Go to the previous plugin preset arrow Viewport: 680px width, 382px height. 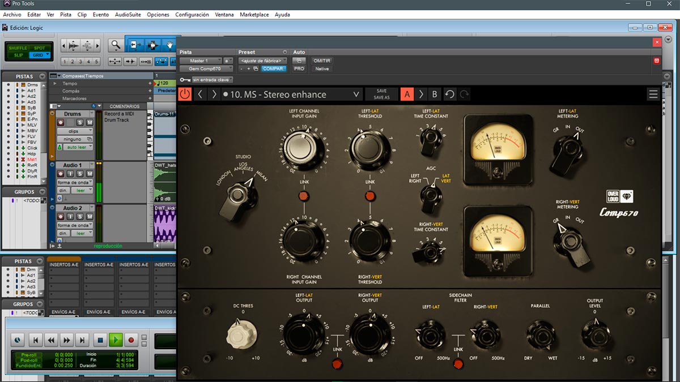click(x=200, y=95)
